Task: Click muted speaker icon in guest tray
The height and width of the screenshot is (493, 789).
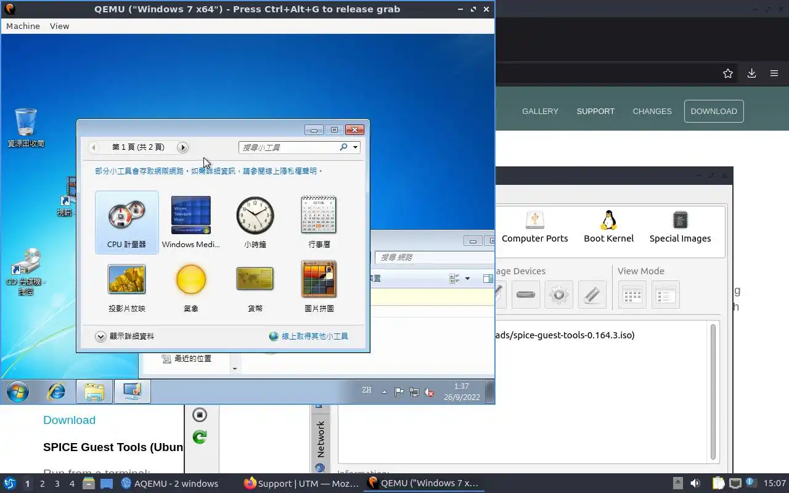Action: (x=429, y=392)
